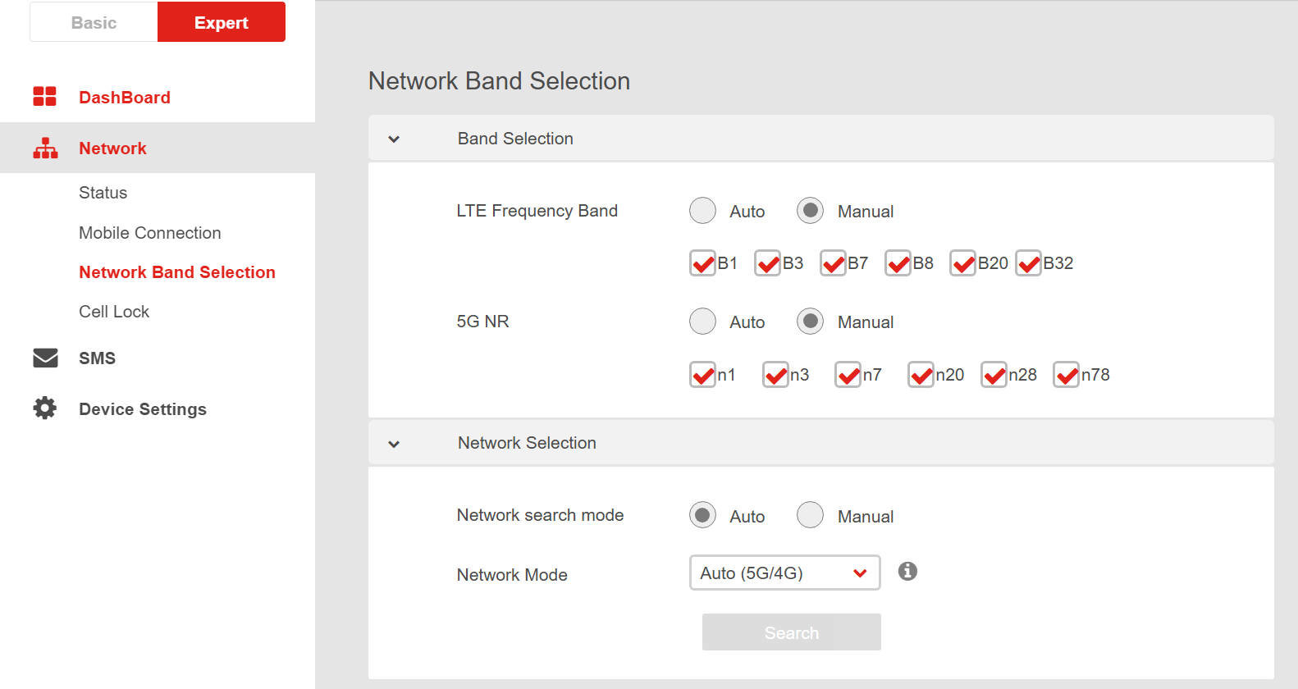Uncheck the B20 LTE band checkbox

click(x=962, y=264)
